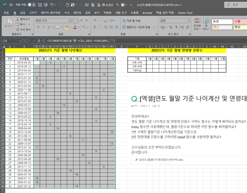Screen dimensions: 247x193
Task: Click the Select All corner triangle
Action: click(4, 47)
